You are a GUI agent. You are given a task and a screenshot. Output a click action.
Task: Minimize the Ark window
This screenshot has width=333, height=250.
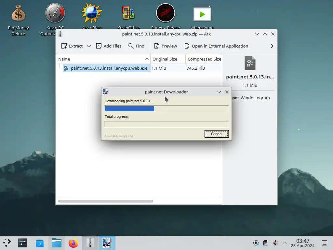(x=257, y=34)
